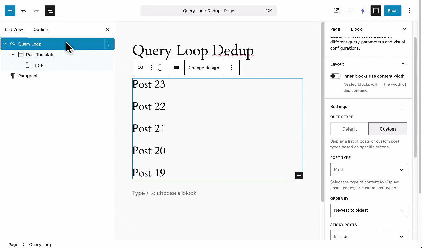The height and width of the screenshot is (248, 422).
Task: Switch to the Page settings tab
Action: click(x=335, y=29)
